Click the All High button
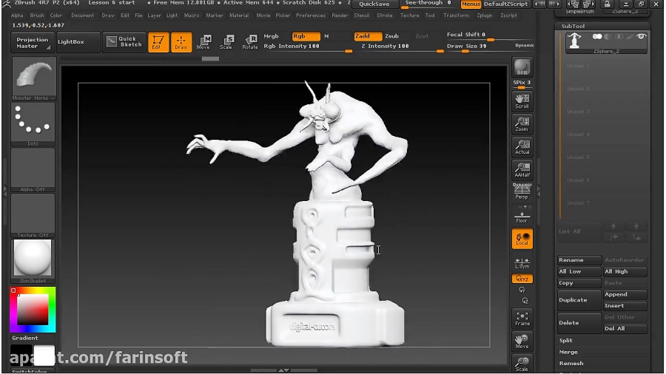The width and height of the screenshot is (666, 374). [x=625, y=271]
